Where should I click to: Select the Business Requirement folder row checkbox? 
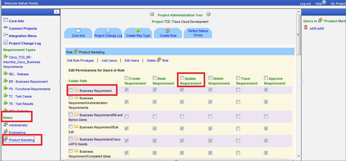tap(71, 90)
